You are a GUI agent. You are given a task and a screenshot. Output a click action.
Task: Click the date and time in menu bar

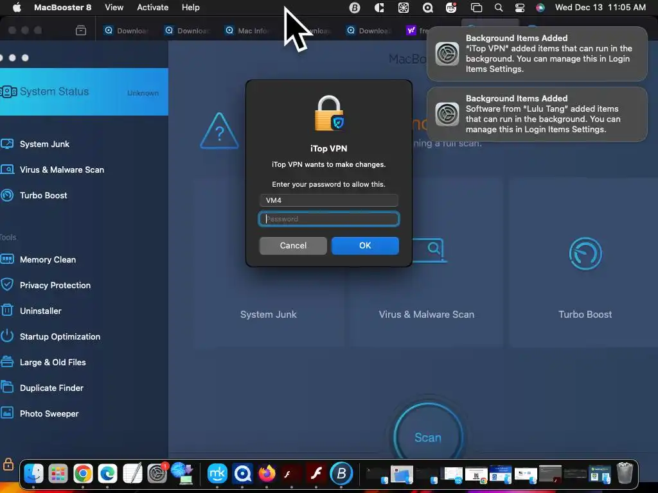click(600, 8)
